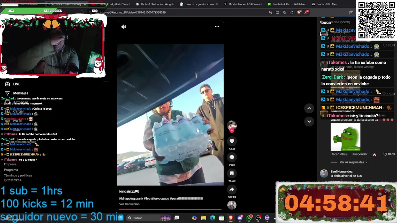Image resolution: width=397 pixels, height=223 pixels.
Task: Open Términos y políticas link
Action: tap(18, 176)
